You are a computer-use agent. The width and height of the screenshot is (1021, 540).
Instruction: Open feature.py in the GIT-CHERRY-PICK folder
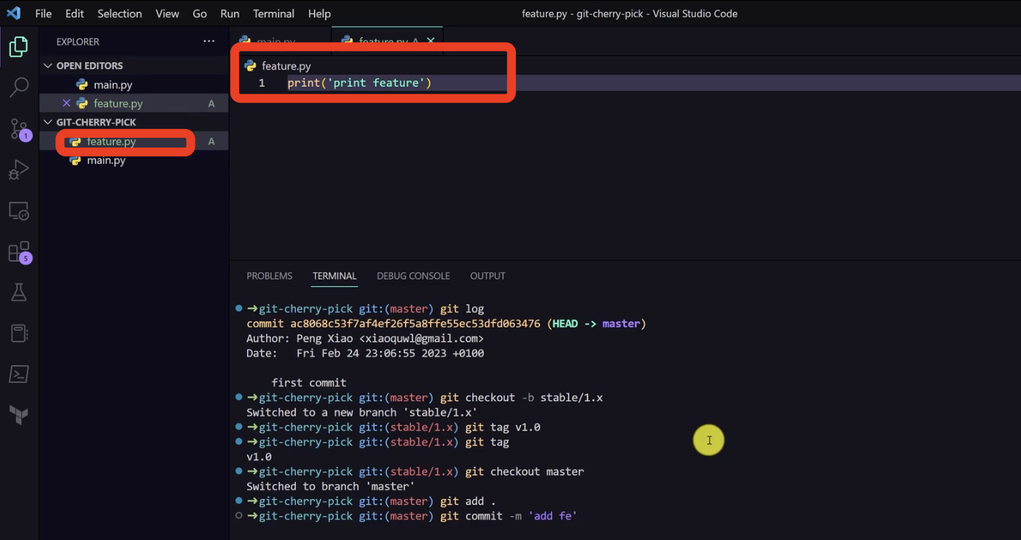pos(134,142)
